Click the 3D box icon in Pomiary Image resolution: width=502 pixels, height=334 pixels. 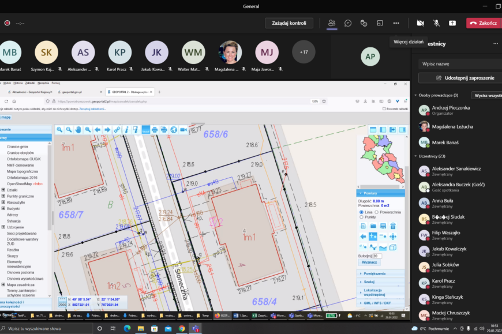[x=393, y=247]
